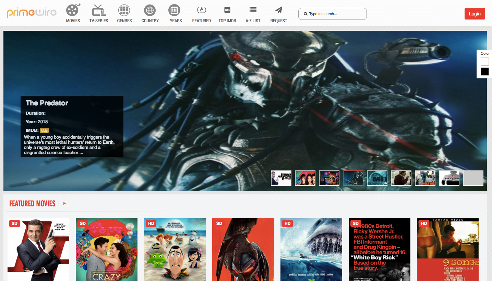The width and height of the screenshot is (492, 281).
Task: Open the Years calendar icon
Action: [x=175, y=10]
